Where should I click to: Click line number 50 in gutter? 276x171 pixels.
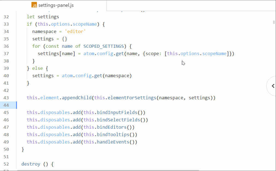point(6,149)
